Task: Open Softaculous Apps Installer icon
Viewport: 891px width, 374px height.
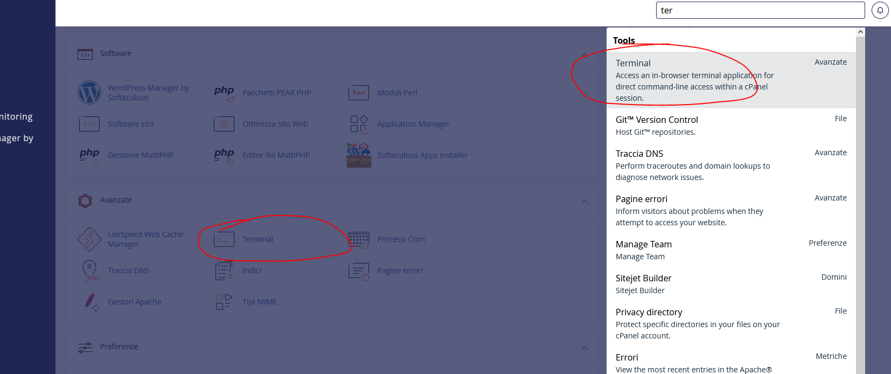Action: tap(359, 155)
